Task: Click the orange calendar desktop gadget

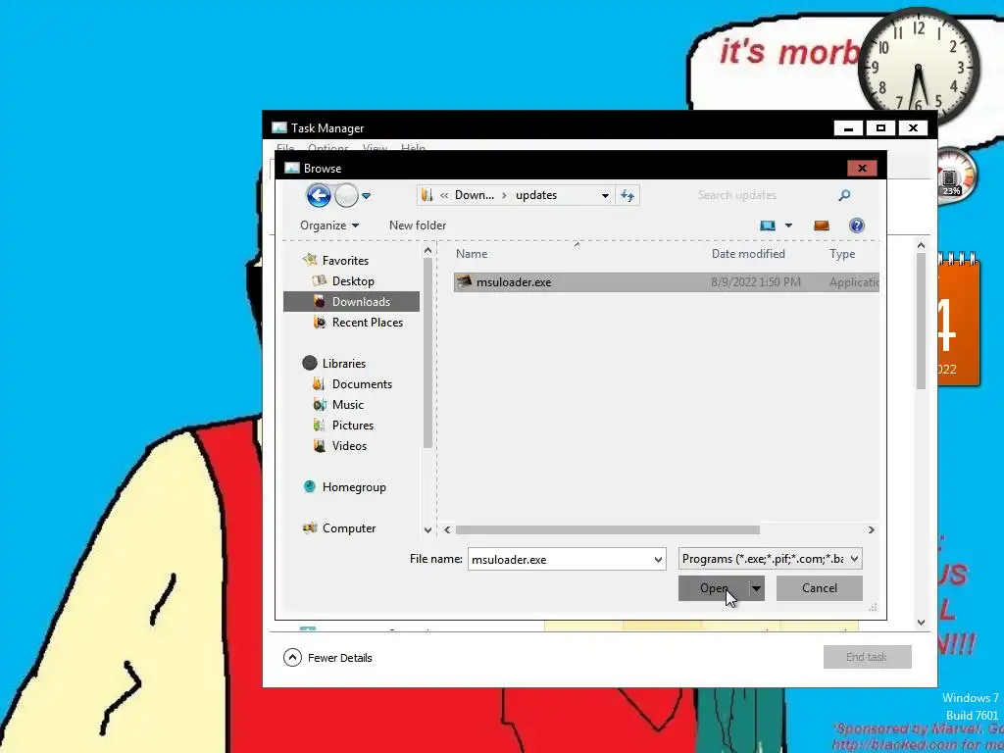Action: pos(958,321)
